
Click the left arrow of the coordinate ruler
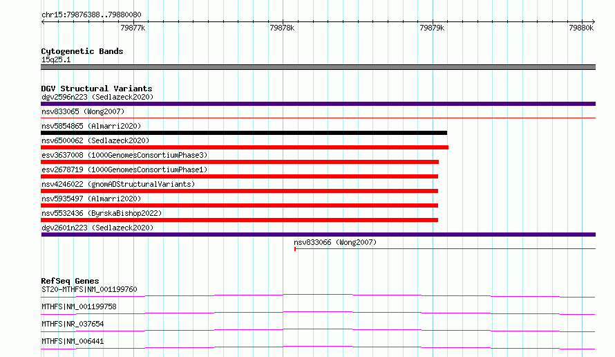pyautogui.click(x=43, y=21)
